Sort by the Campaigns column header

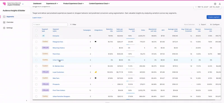click(x=87, y=30)
